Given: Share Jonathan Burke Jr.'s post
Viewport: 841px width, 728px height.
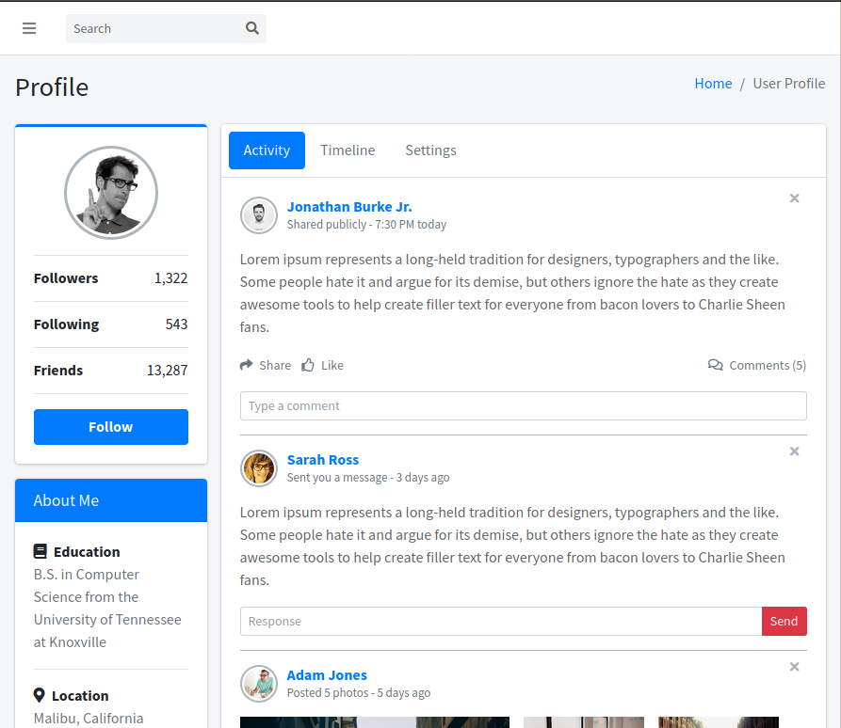Looking at the screenshot, I should click(x=266, y=365).
